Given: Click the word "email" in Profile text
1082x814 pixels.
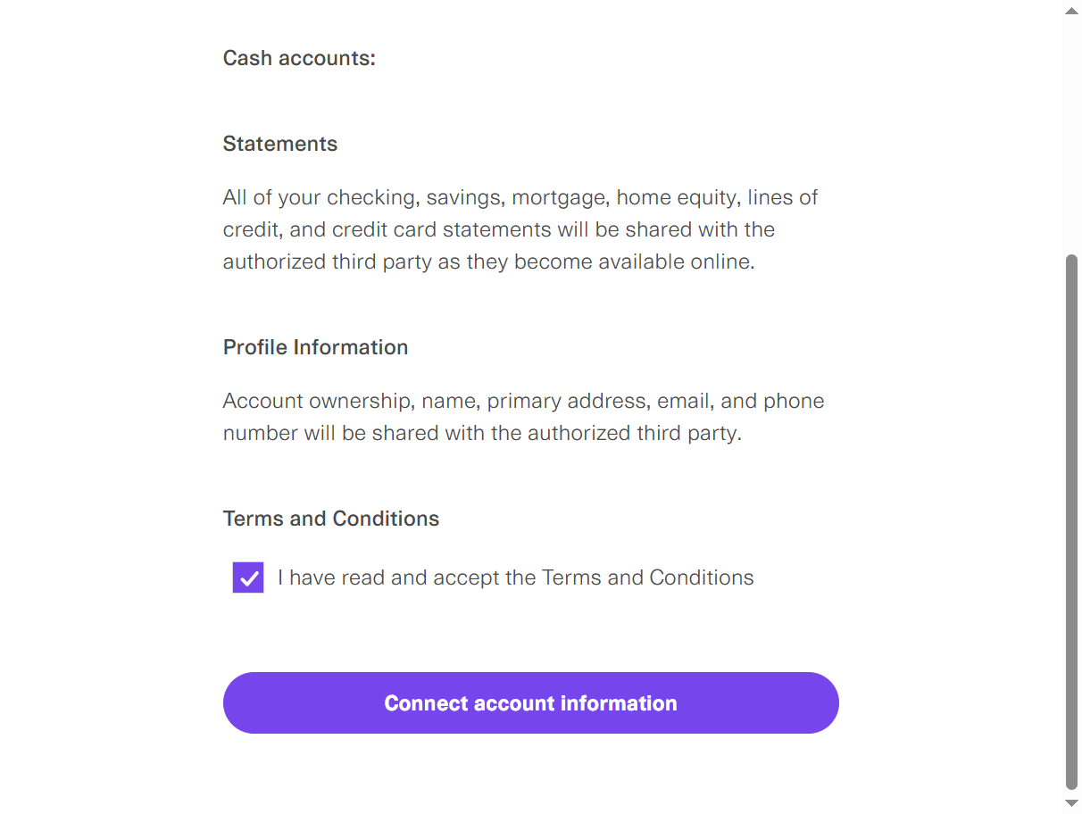Looking at the screenshot, I should (682, 401).
